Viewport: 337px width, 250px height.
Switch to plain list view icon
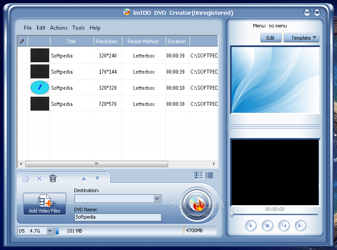coord(209,176)
